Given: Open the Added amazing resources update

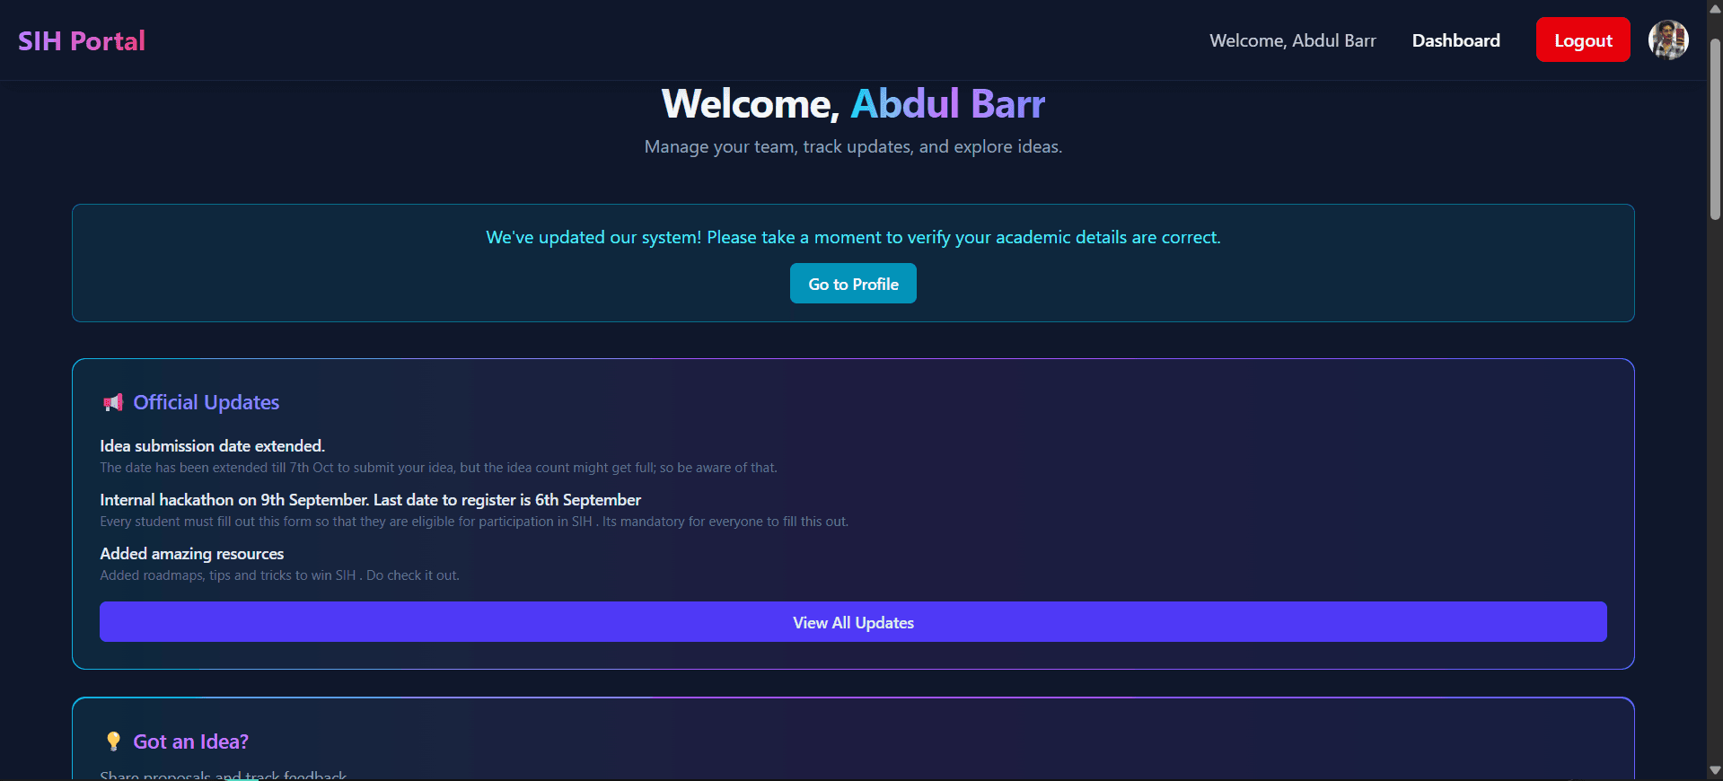Looking at the screenshot, I should tap(192, 554).
